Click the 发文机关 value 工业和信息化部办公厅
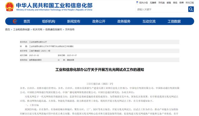This screenshot has width=199, height=116. tap(38, 42)
